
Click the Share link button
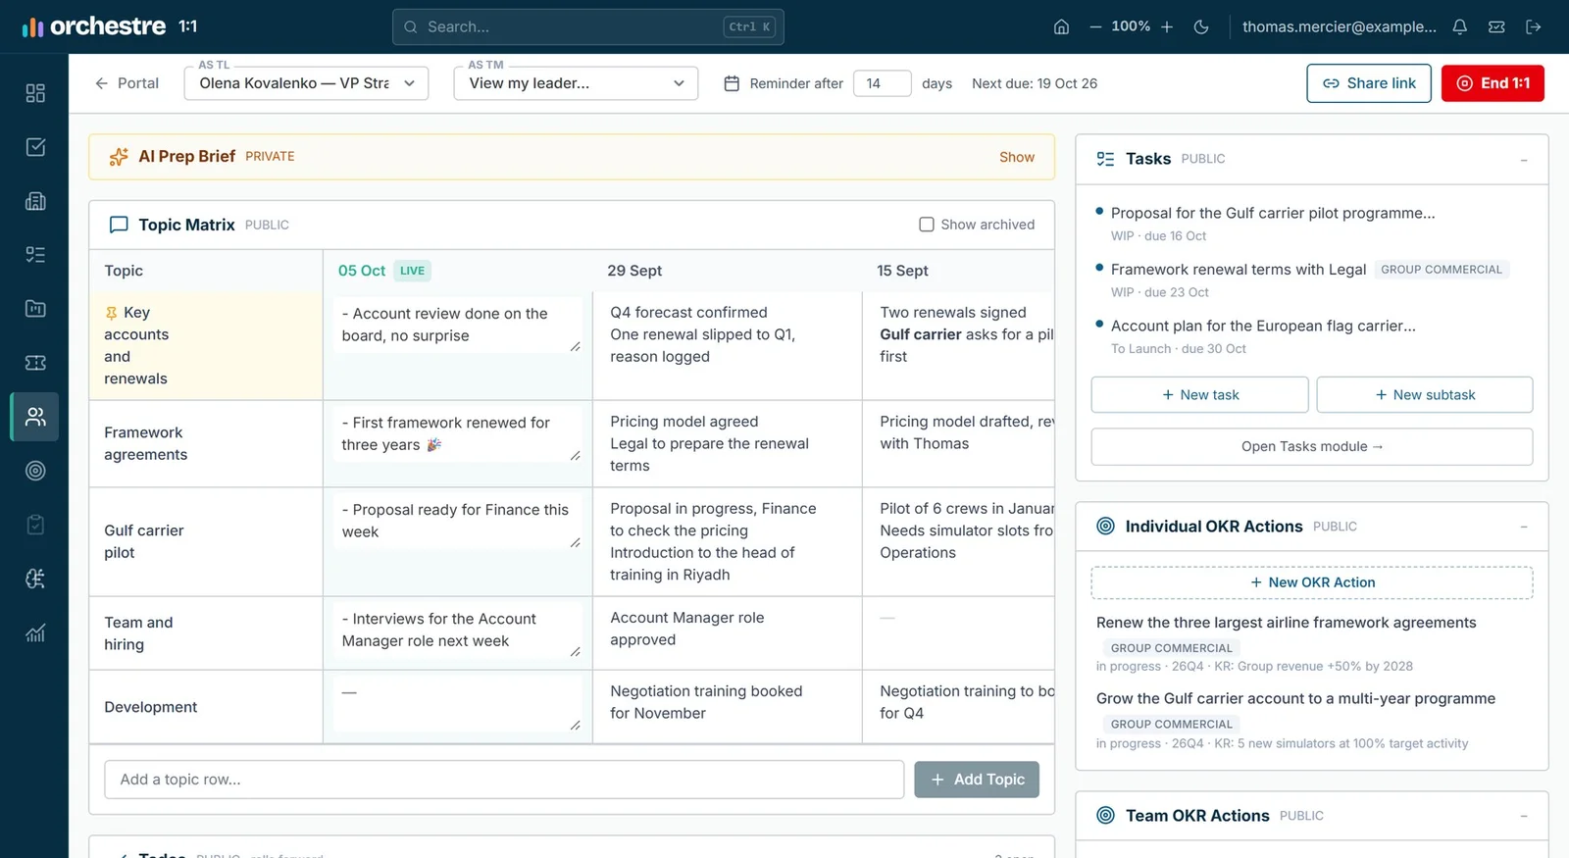coord(1369,83)
